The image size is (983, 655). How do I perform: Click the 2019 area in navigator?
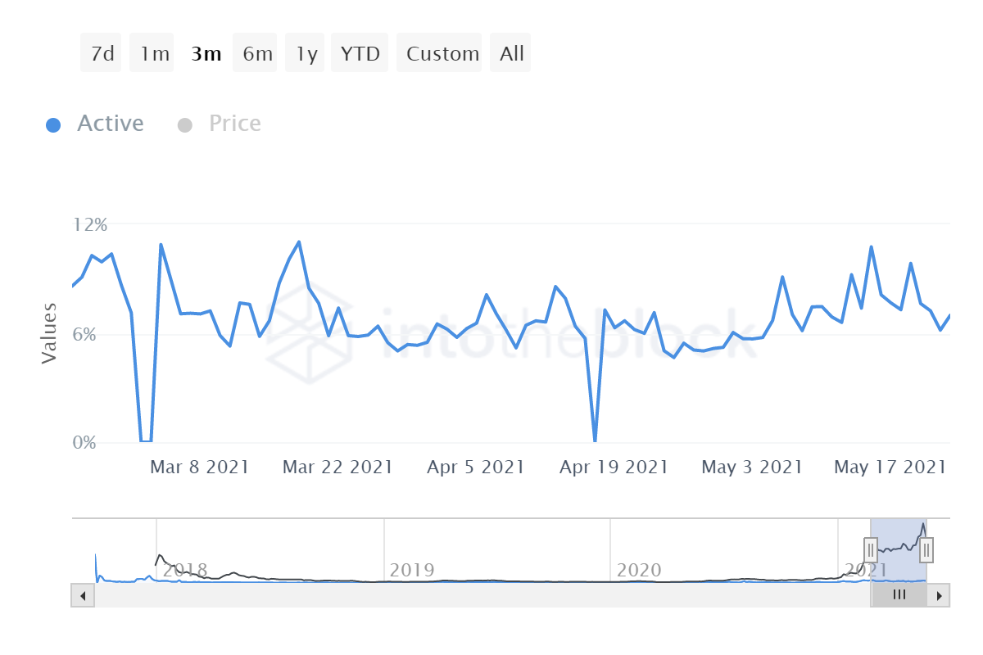(x=412, y=570)
